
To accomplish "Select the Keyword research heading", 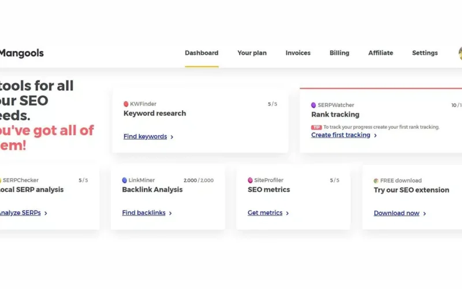I will 155,113.
